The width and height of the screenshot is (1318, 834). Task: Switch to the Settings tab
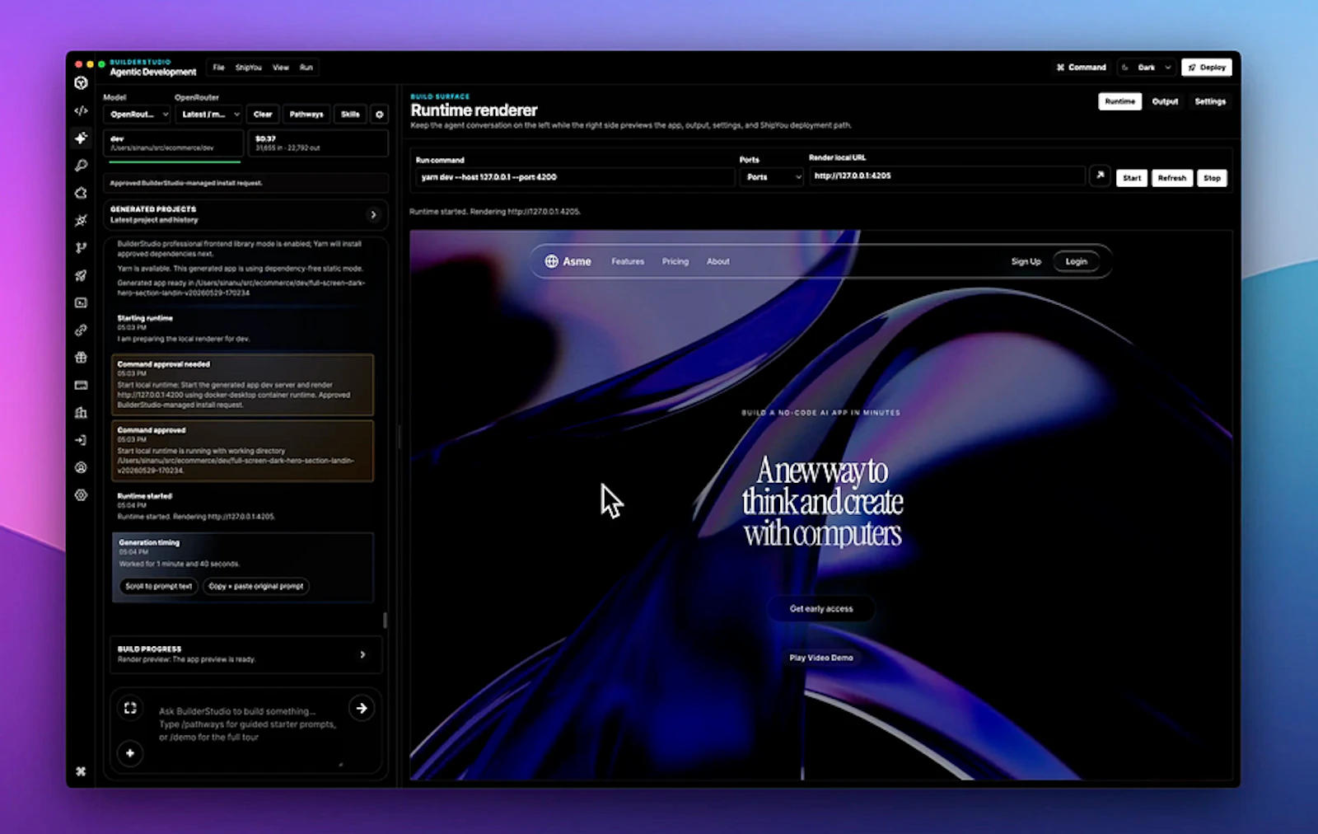(1210, 101)
